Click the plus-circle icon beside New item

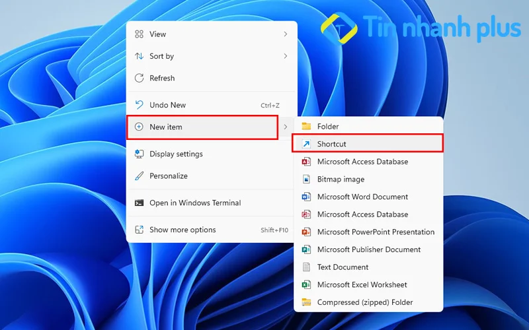[139, 127]
